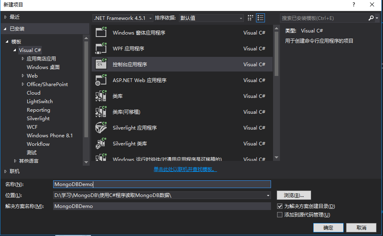Screen dimensions: 383x236
Task: Close the 新建项目 dialog
Action: [372, 4]
